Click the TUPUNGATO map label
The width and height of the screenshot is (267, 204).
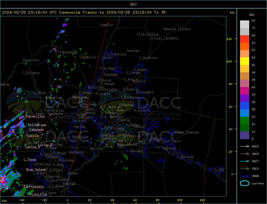pos(53,157)
